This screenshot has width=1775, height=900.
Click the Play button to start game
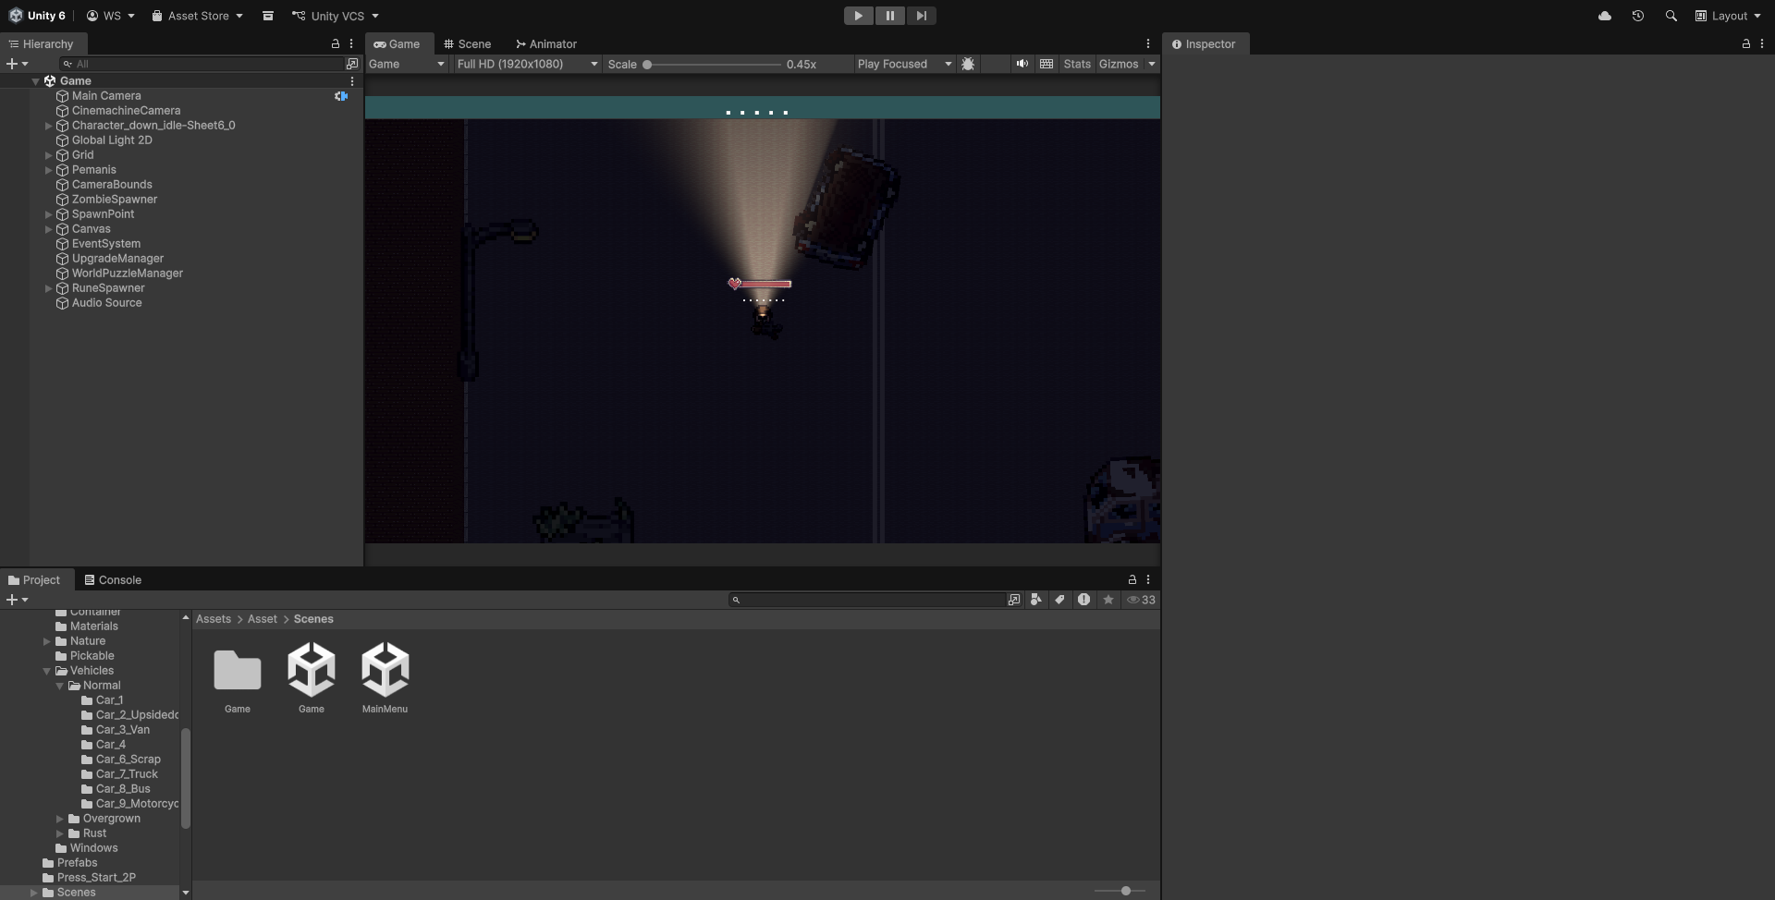pyautogui.click(x=858, y=16)
